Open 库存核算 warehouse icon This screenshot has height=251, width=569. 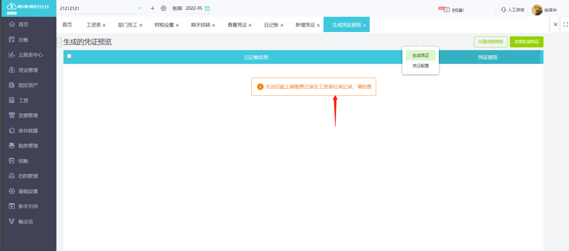[x=12, y=130]
